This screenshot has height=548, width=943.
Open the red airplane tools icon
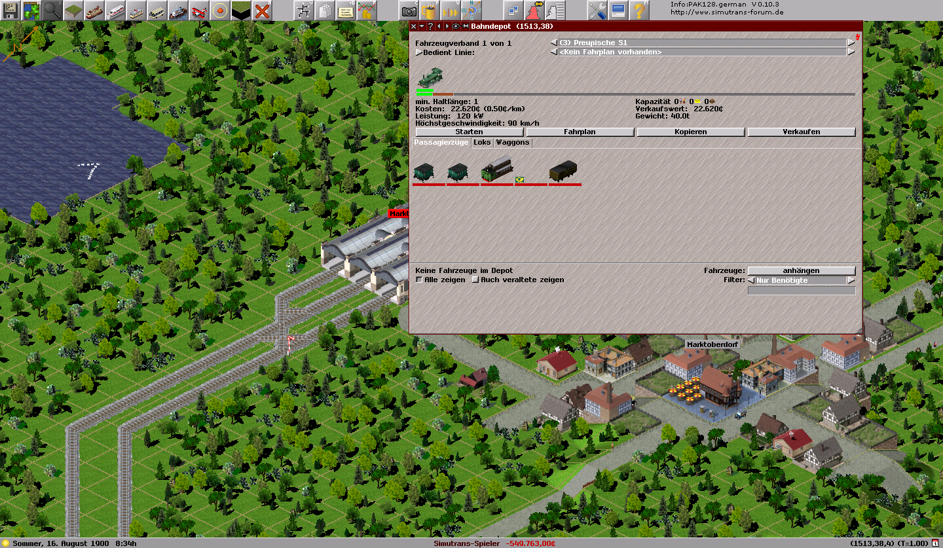199,10
